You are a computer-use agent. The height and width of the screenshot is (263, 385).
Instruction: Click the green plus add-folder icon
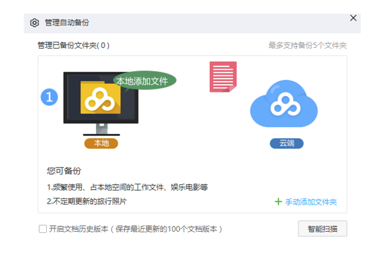click(x=278, y=201)
